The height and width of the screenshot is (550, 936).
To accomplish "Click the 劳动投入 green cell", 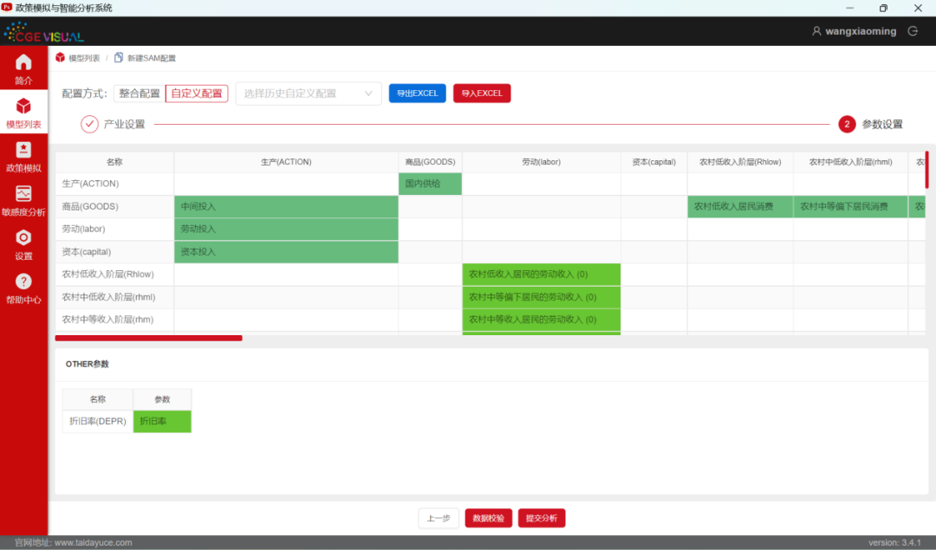I will [x=286, y=229].
